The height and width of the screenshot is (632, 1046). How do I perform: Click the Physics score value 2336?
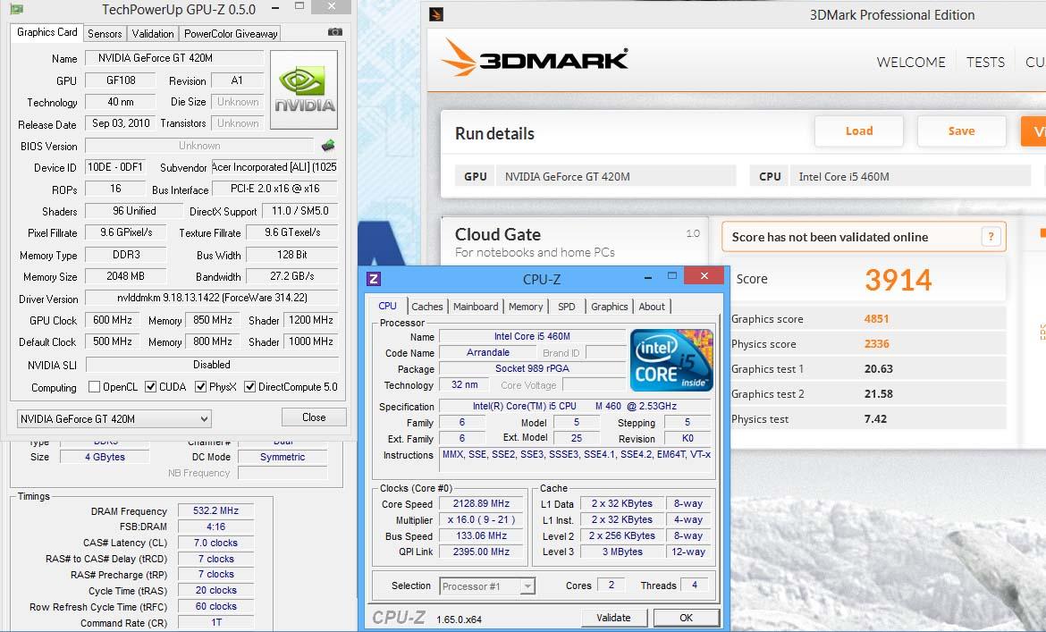876,344
